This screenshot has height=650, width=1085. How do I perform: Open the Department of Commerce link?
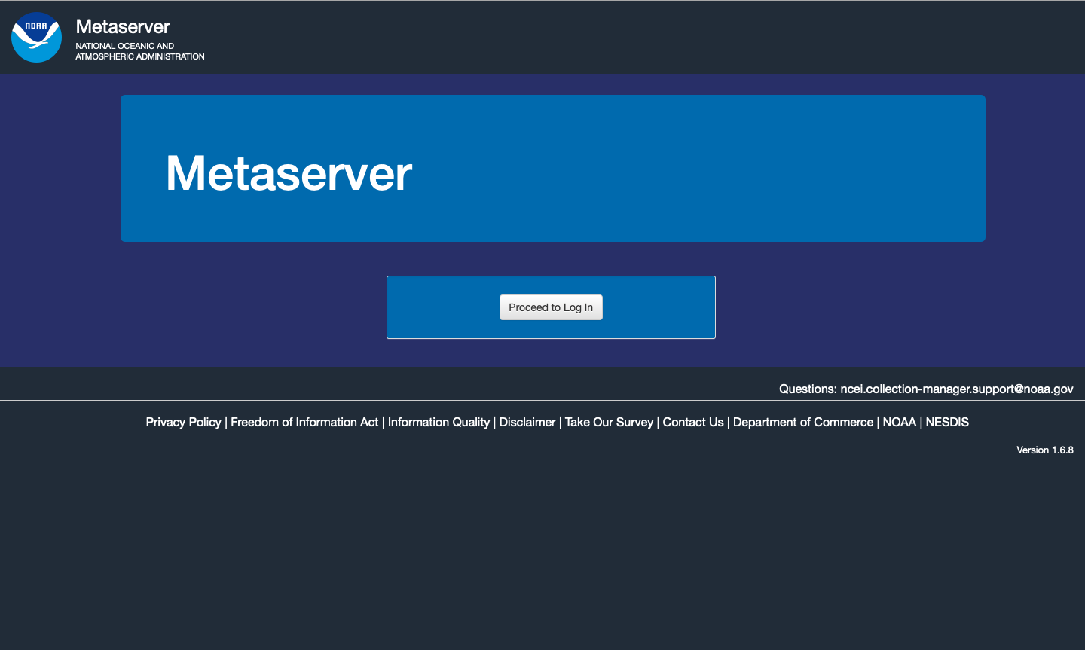click(x=803, y=422)
